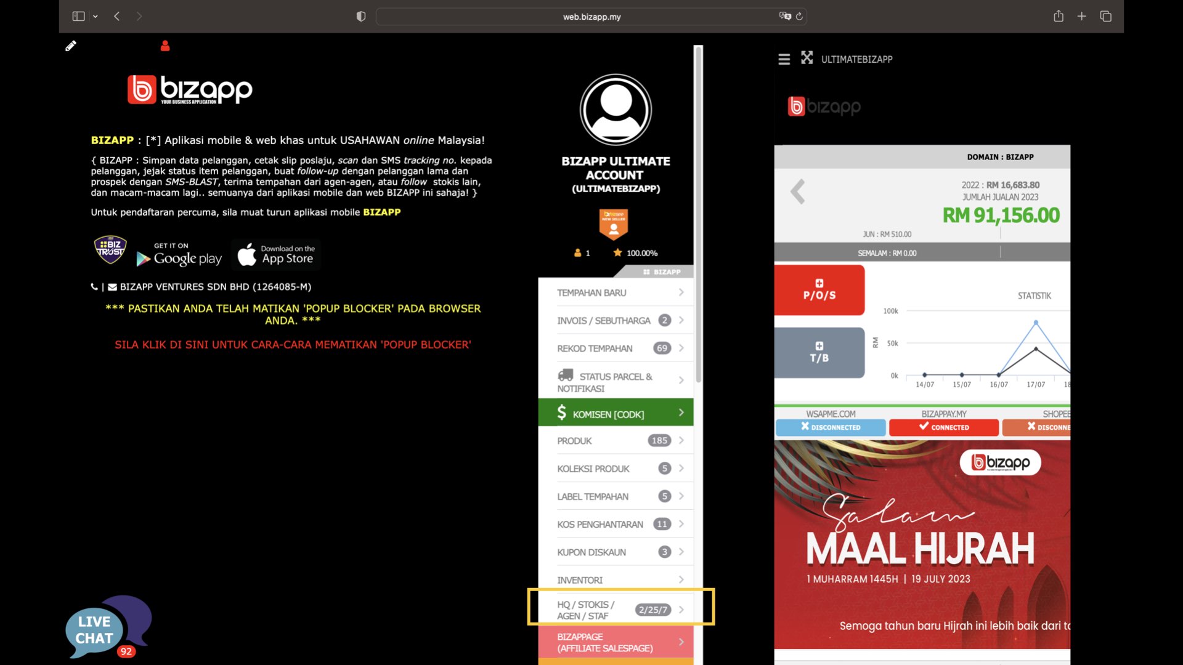
Task: Click DOMAIN : BIZAPP header text
Action: coord(1000,157)
